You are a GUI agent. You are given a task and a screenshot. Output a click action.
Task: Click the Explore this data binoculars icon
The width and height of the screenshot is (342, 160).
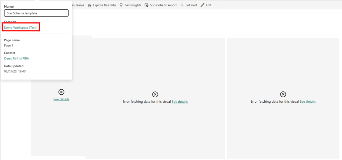pyautogui.click(x=89, y=5)
